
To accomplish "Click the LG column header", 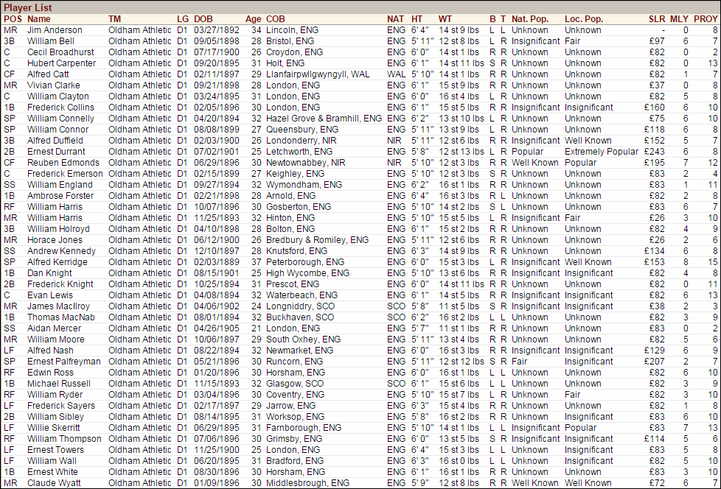I will click(x=183, y=19).
